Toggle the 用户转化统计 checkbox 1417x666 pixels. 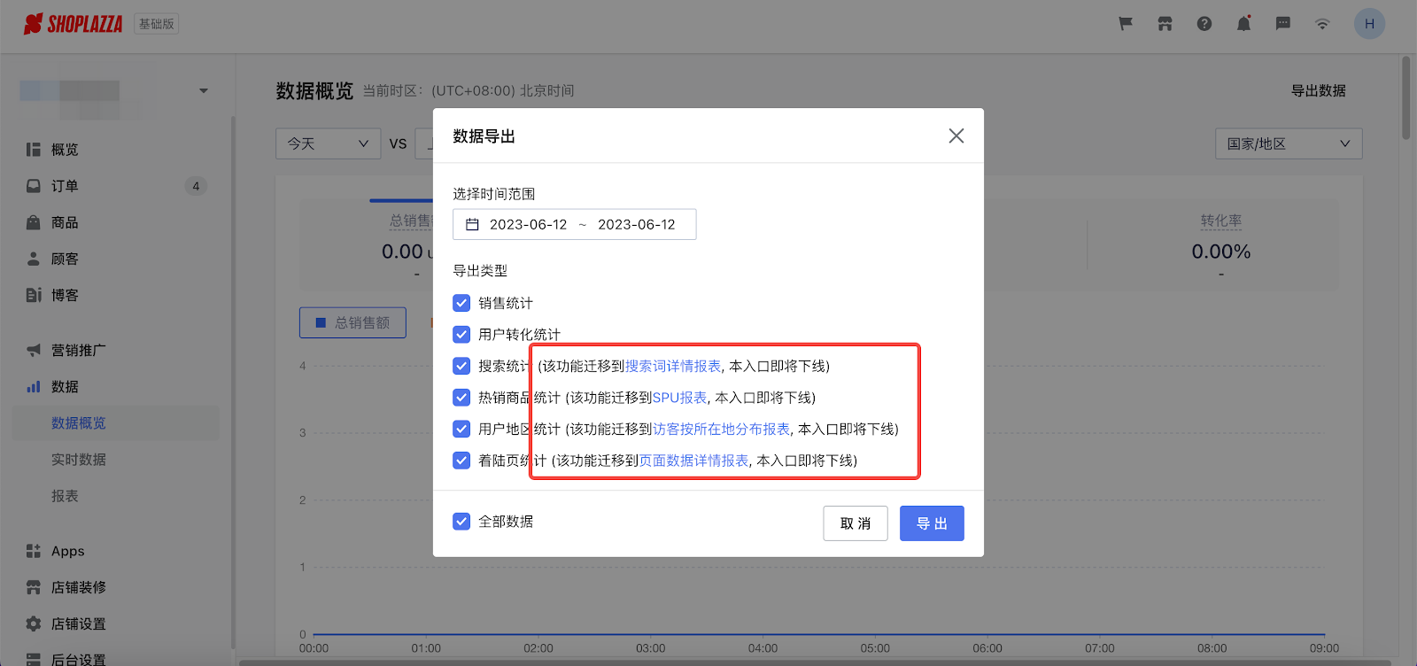point(461,335)
